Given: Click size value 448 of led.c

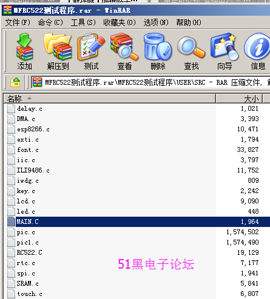Looking at the screenshot, I should point(254,211).
